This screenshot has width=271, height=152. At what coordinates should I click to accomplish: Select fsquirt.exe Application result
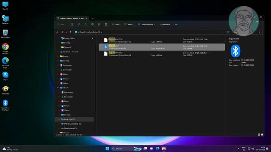pyautogui.click(x=162, y=47)
